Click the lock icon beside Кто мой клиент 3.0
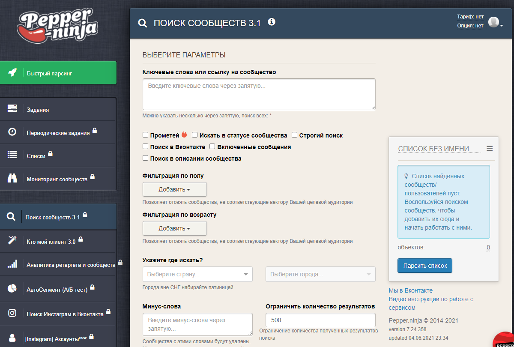Image resolution: width=514 pixels, height=347 pixels. pyautogui.click(x=81, y=239)
